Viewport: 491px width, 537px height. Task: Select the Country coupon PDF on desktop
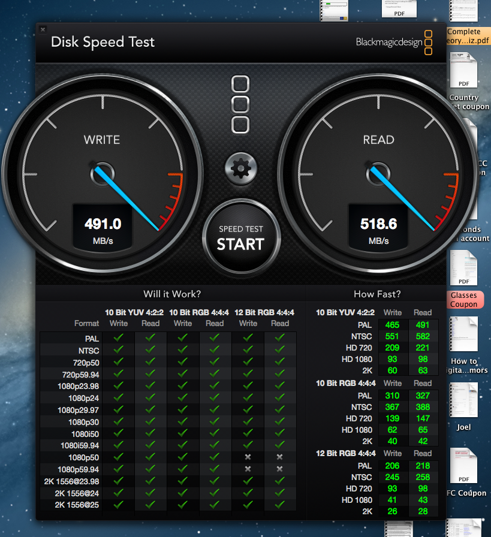[x=463, y=70]
